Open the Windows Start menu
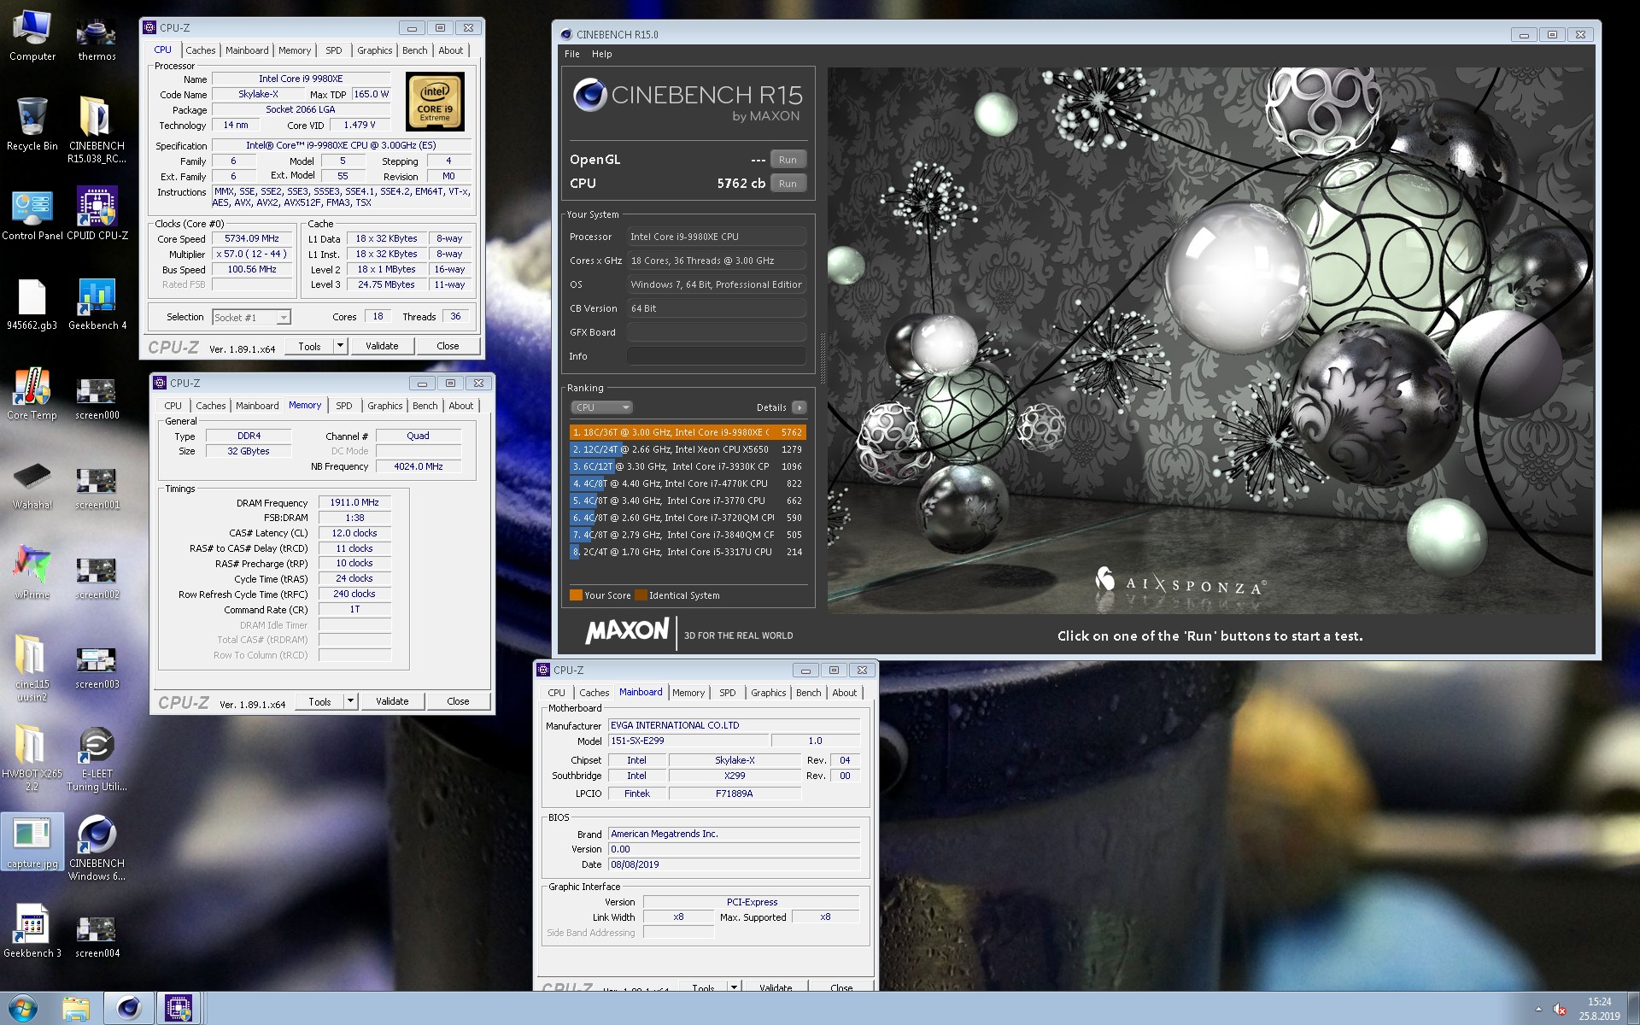The width and height of the screenshot is (1640, 1025). point(23,1009)
